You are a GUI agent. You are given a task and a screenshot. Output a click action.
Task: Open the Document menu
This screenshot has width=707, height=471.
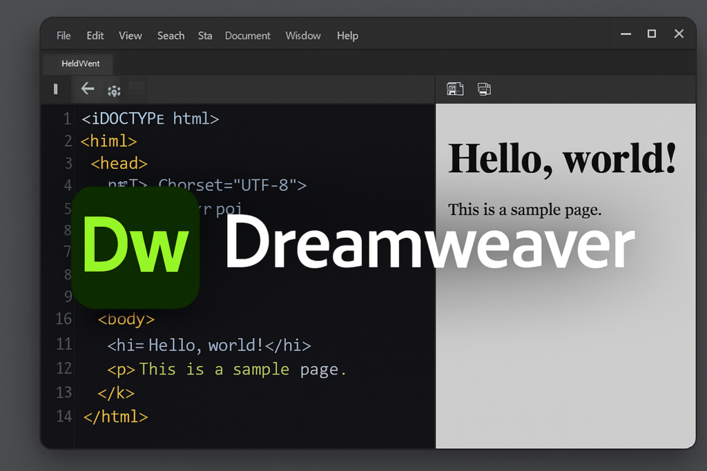[x=248, y=36]
